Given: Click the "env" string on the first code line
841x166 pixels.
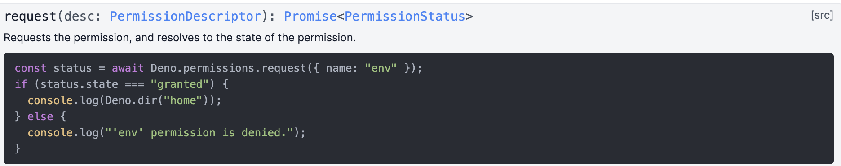Looking at the screenshot, I should pyautogui.click(x=381, y=68).
